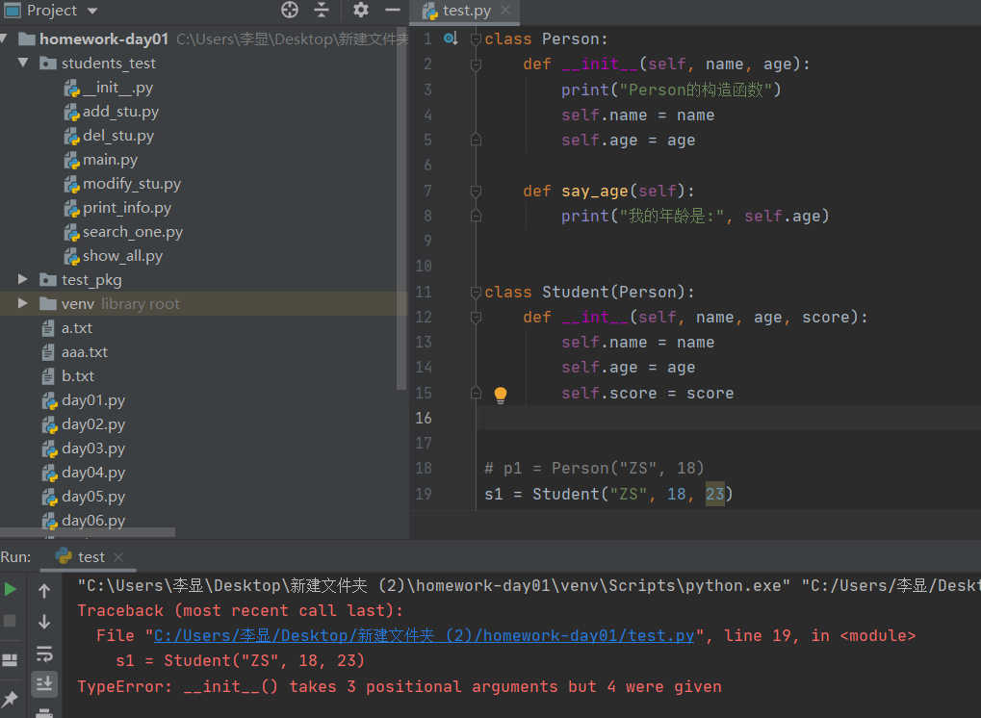Open day01.py file
981x718 pixels.
pos(84,401)
